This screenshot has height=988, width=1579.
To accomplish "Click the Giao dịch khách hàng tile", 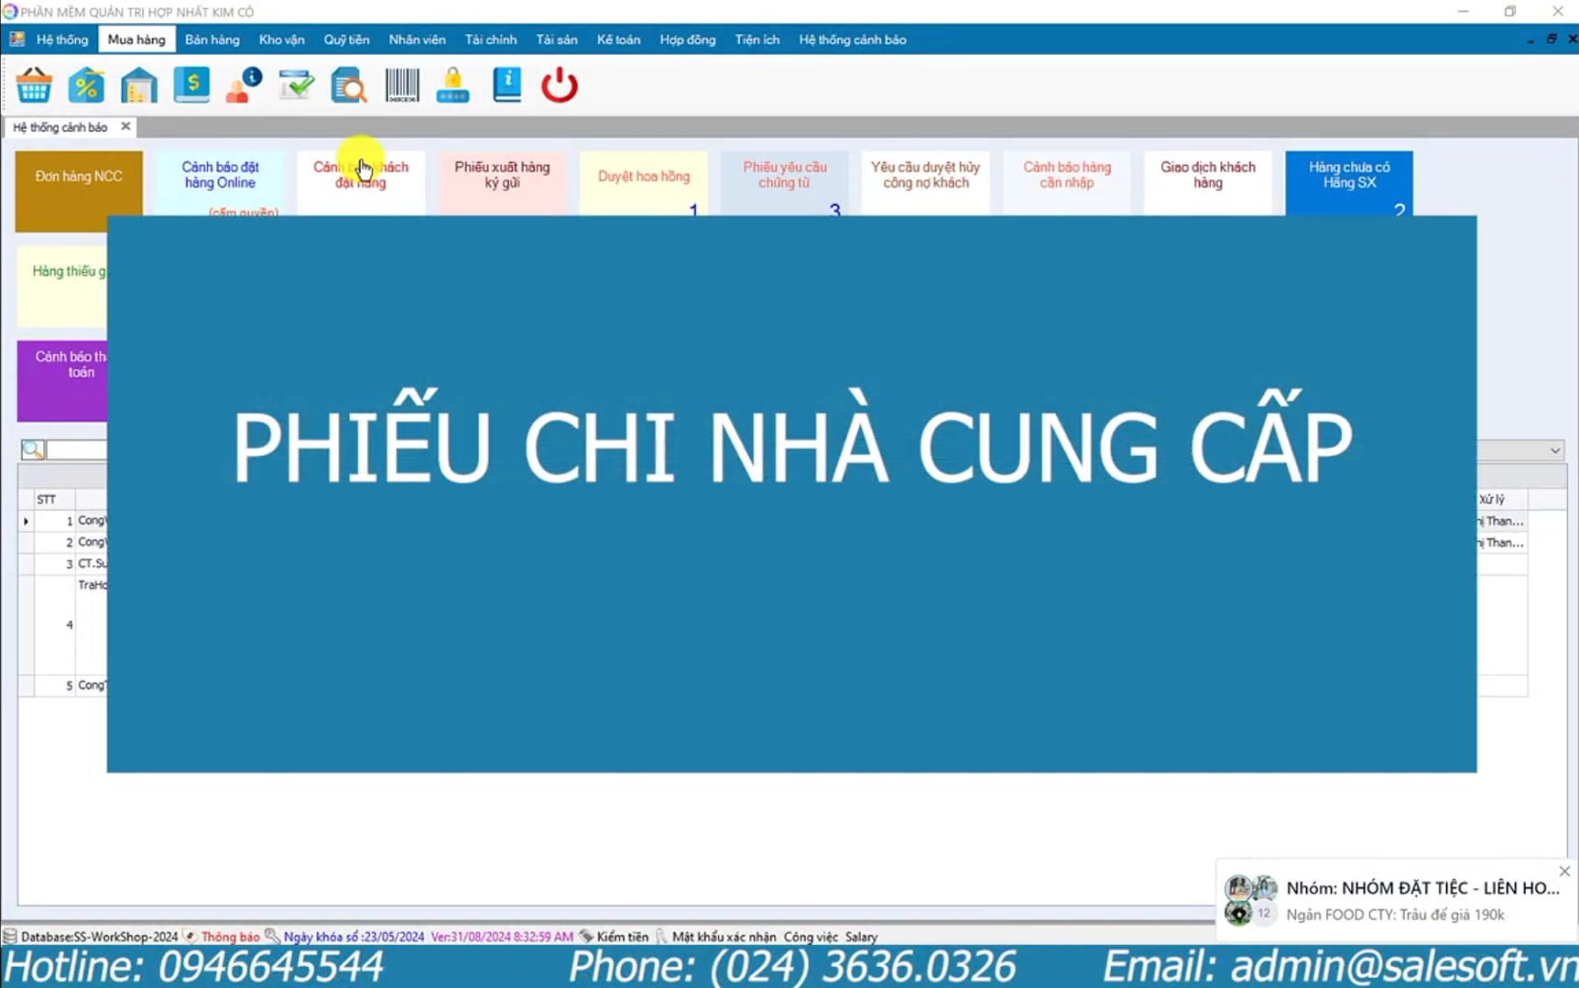I will (1208, 183).
